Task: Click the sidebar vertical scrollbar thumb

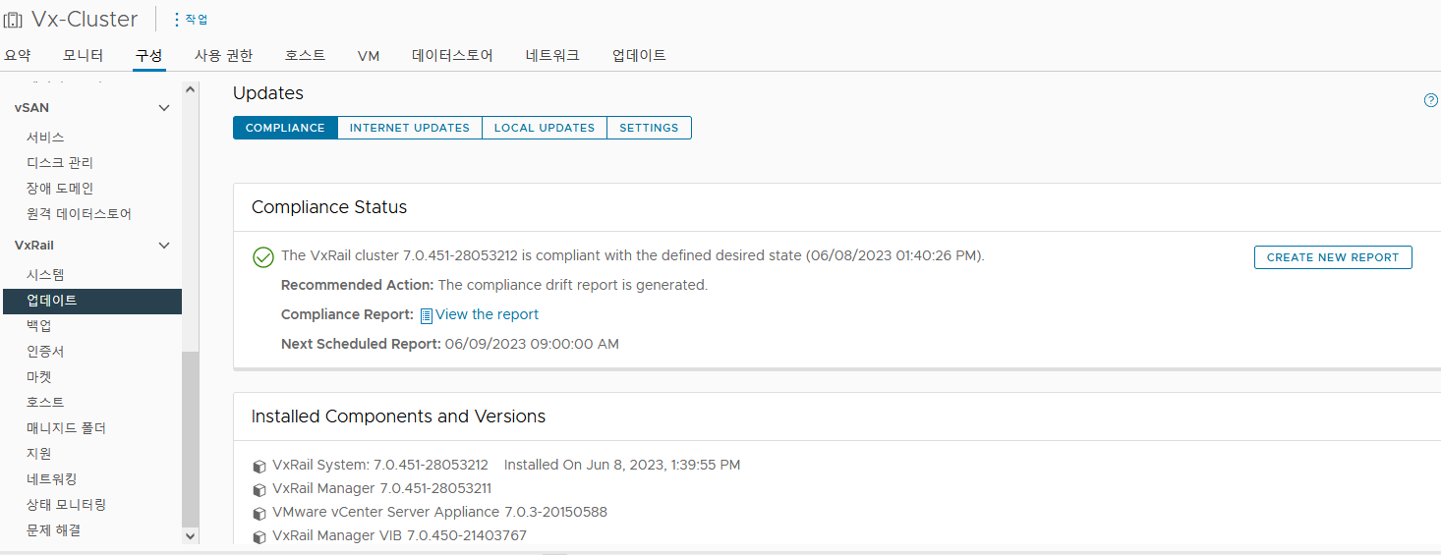Action: click(191, 439)
